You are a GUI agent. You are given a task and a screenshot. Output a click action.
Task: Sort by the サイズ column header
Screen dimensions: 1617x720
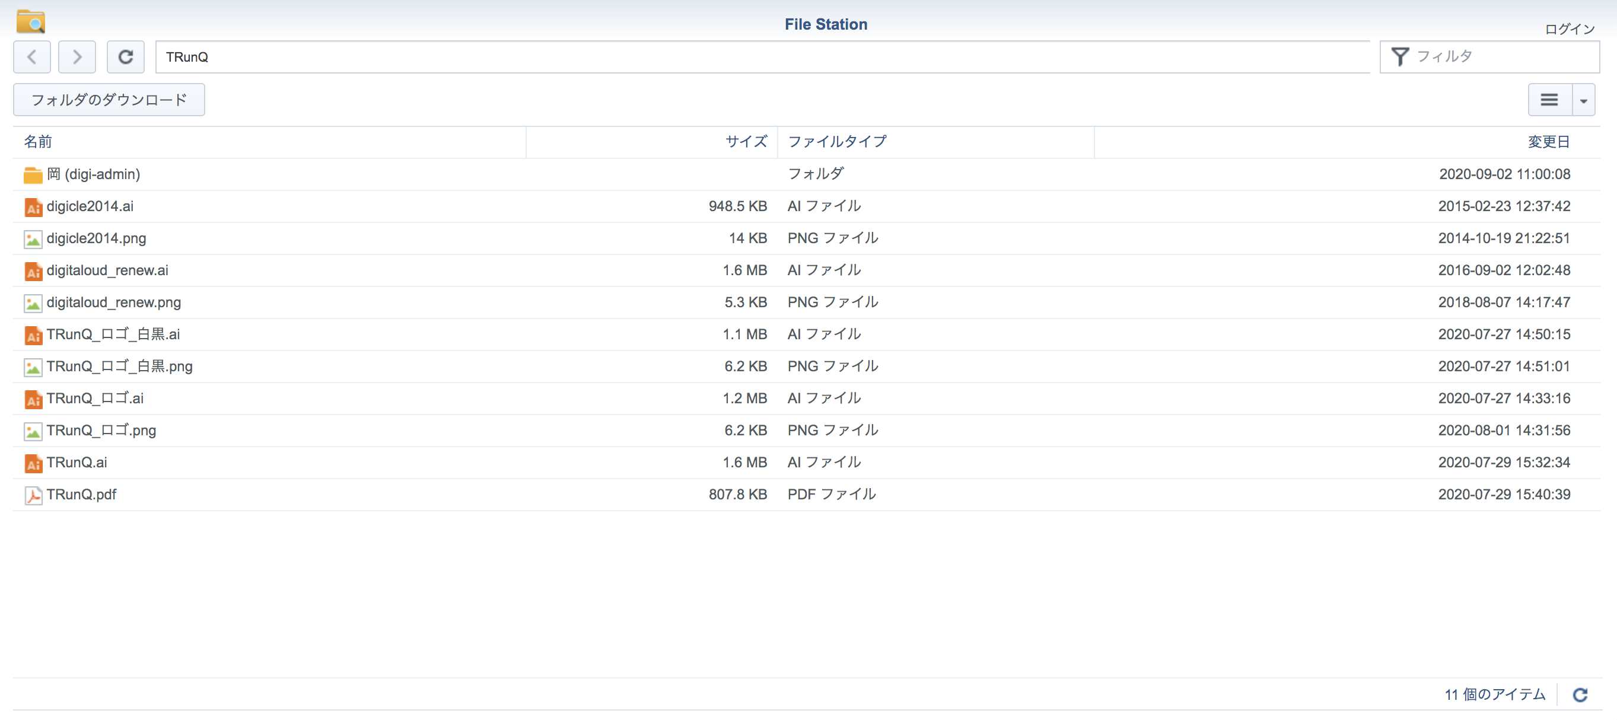coord(746,142)
